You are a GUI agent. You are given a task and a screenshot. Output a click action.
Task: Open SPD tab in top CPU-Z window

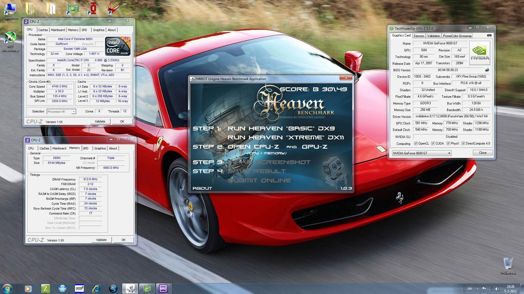pyautogui.click(x=84, y=30)
